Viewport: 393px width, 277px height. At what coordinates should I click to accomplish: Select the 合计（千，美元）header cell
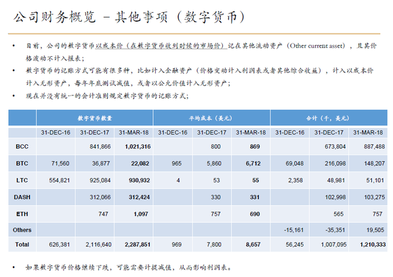(x=329, y=118)
